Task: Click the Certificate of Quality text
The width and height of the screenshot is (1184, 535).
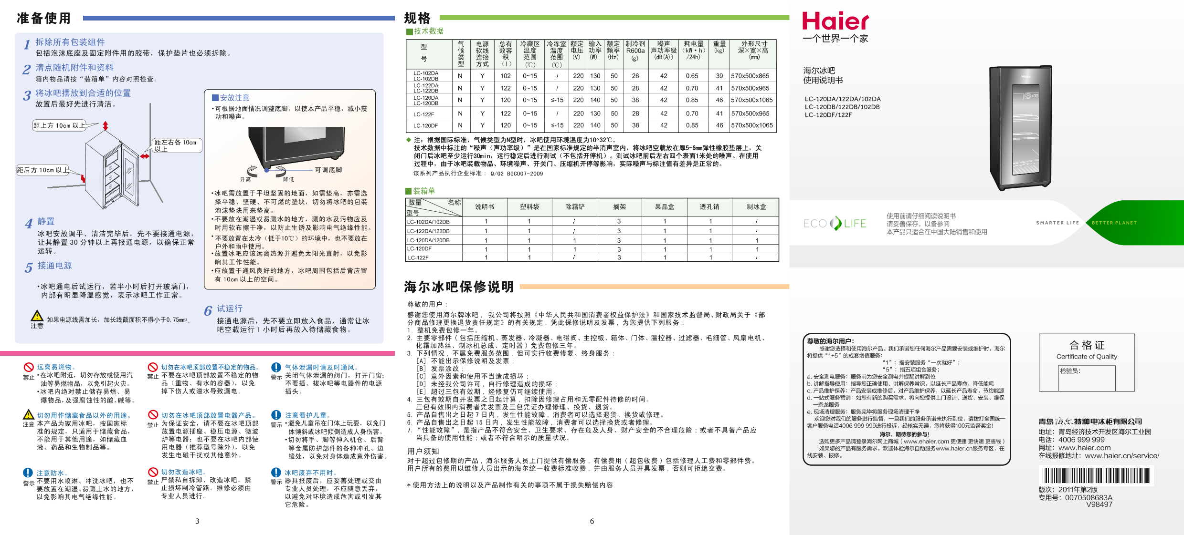Action: point(1087,357)
